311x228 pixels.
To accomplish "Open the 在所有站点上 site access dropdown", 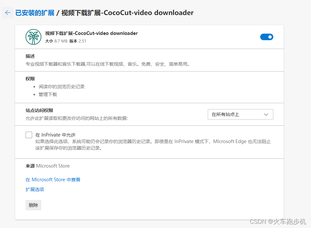I will [241, 114].
